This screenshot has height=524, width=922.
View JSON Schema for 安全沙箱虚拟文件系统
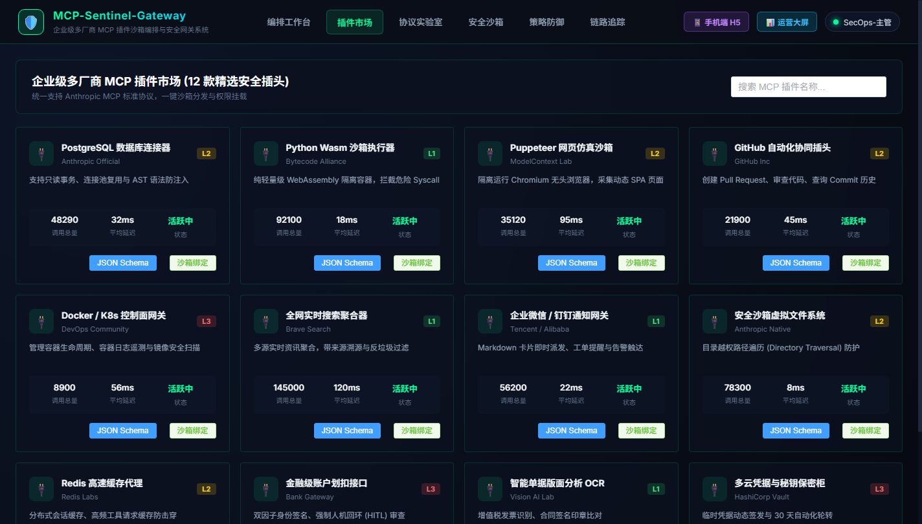click(796, 431)
